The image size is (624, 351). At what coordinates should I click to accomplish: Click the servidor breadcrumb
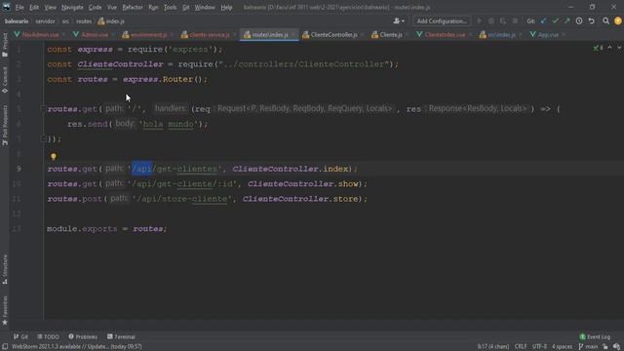45,21
